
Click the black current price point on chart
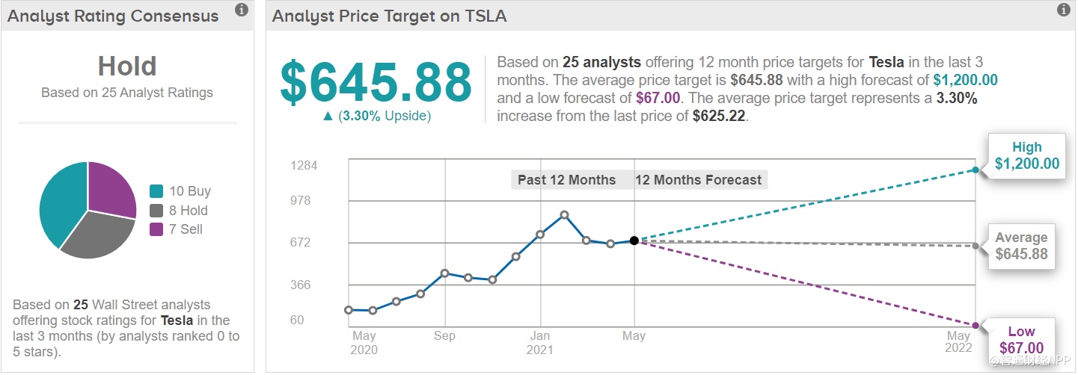pos(634,241)
